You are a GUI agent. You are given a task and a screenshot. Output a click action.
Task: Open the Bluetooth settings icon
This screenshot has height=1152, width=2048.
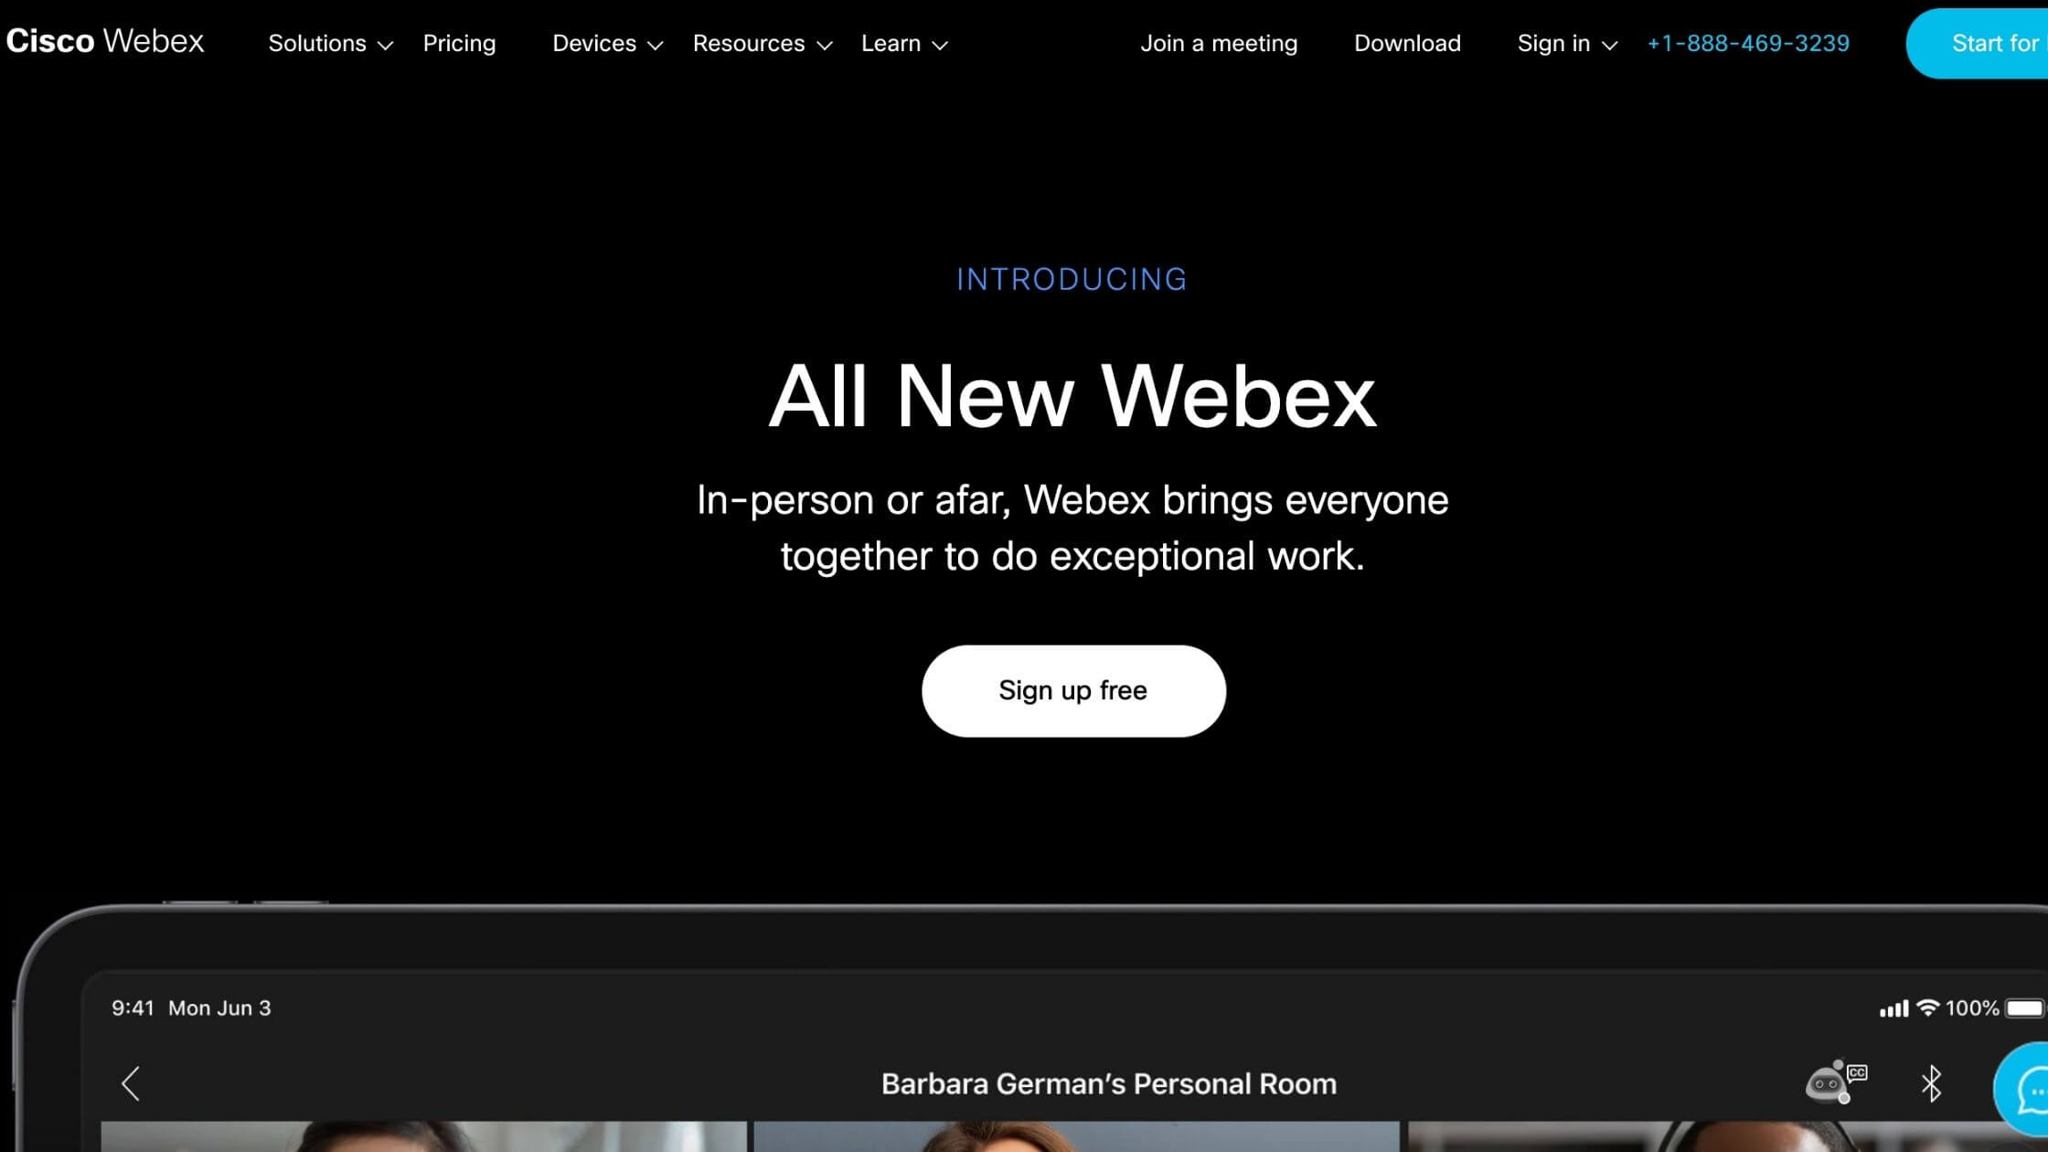click(x=1933, y=1082)
